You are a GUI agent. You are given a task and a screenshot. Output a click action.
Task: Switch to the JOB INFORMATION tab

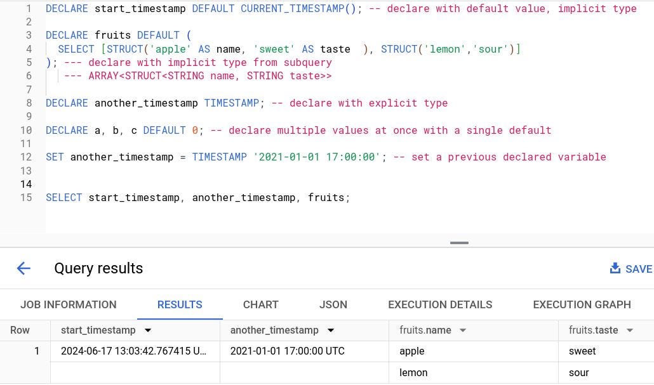coord(69,304)
